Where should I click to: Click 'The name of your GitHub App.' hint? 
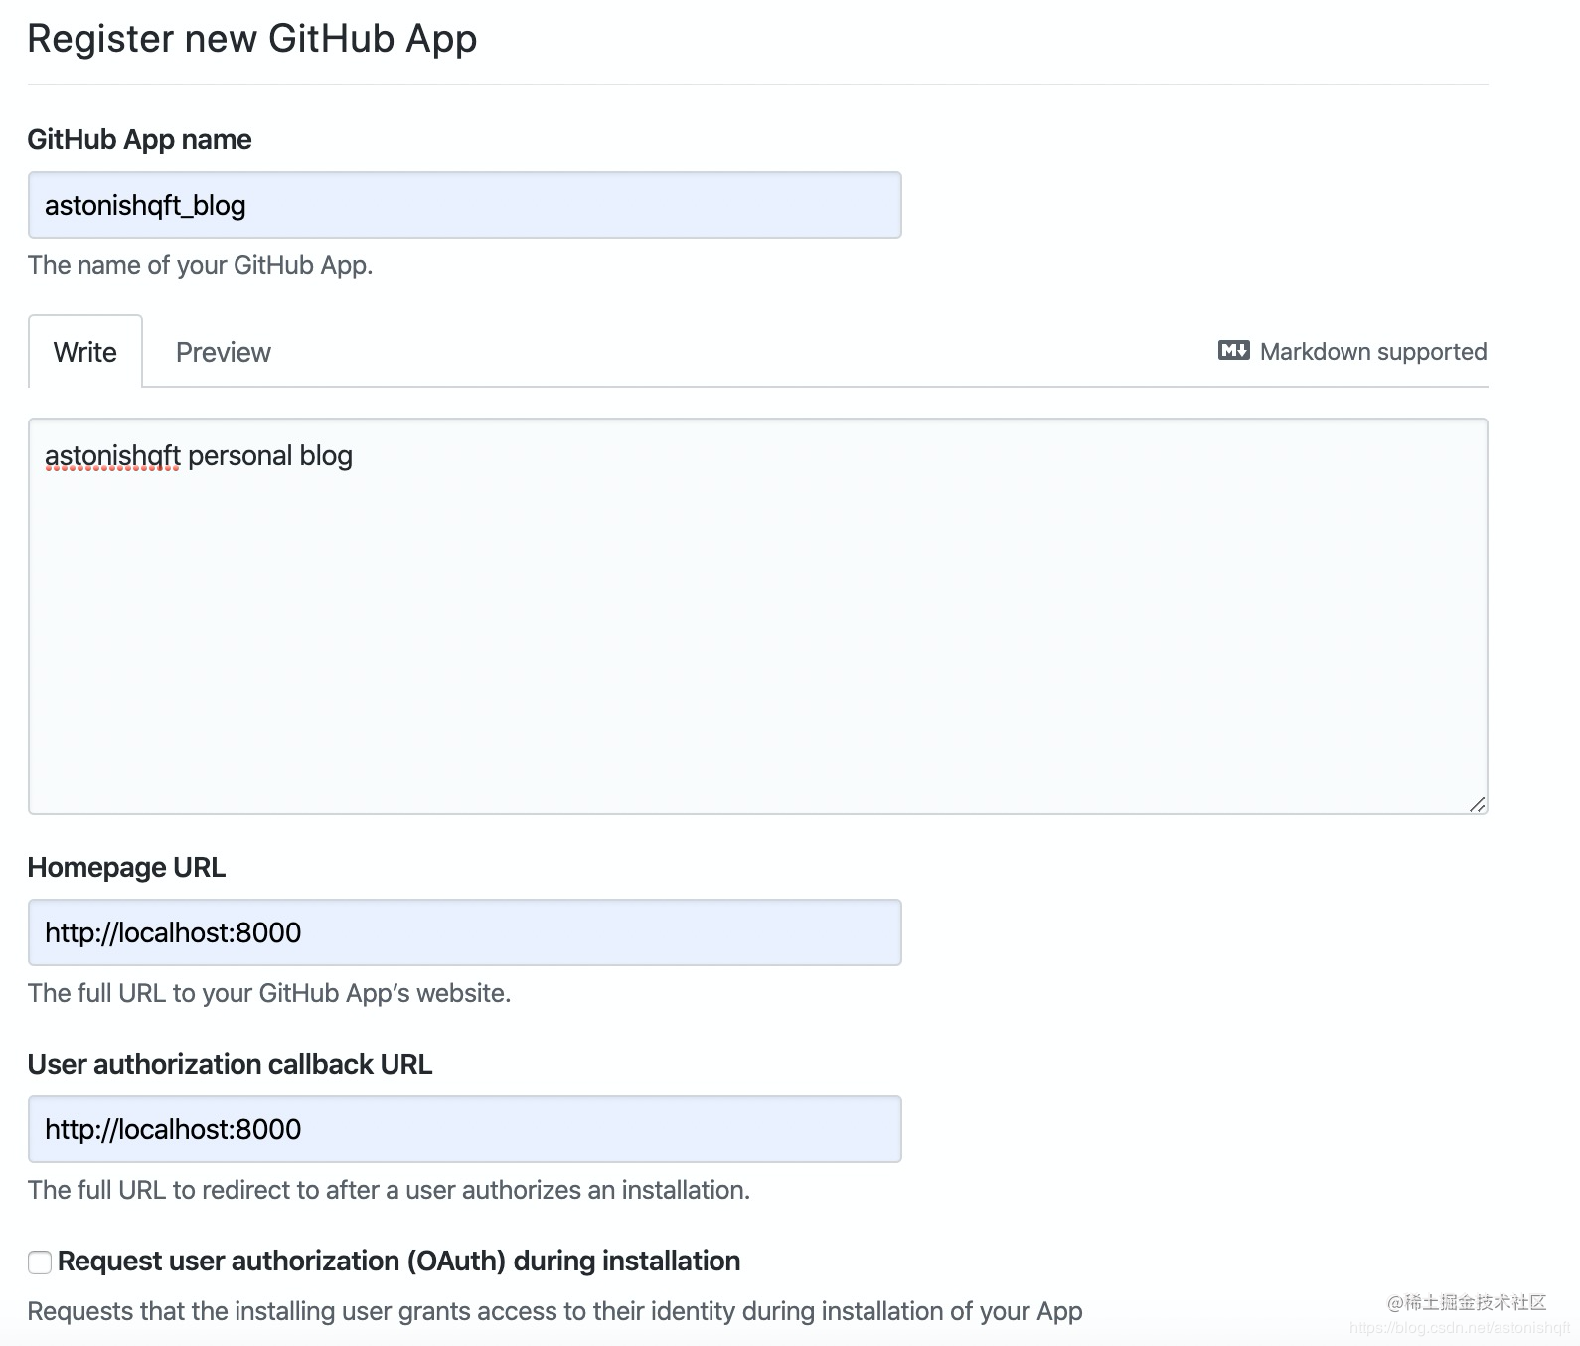(x=200, y=265)
